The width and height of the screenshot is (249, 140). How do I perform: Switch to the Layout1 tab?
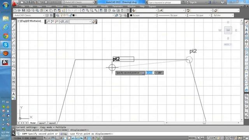pos(42,123)
